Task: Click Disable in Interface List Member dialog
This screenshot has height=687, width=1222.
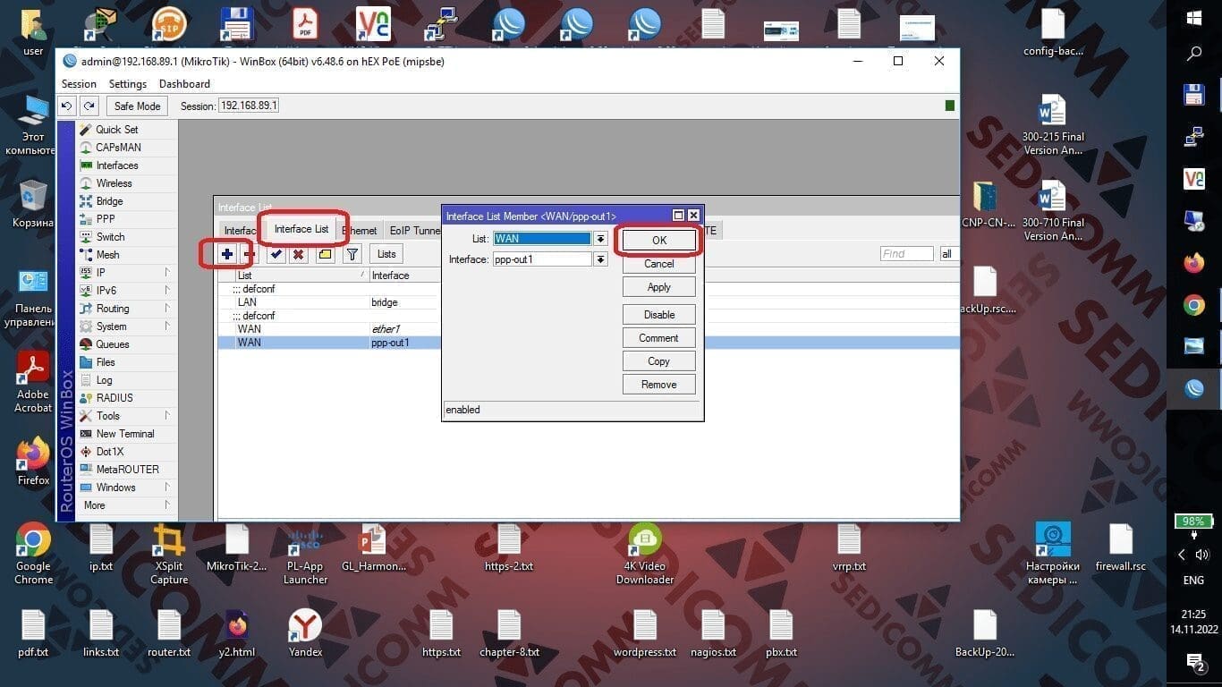Action: (658, 315)
